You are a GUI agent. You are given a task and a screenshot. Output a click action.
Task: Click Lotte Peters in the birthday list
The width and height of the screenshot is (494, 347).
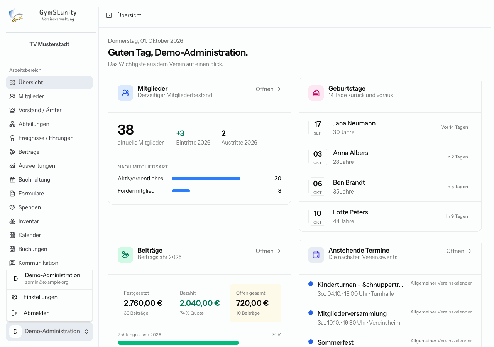click(390, 216)
